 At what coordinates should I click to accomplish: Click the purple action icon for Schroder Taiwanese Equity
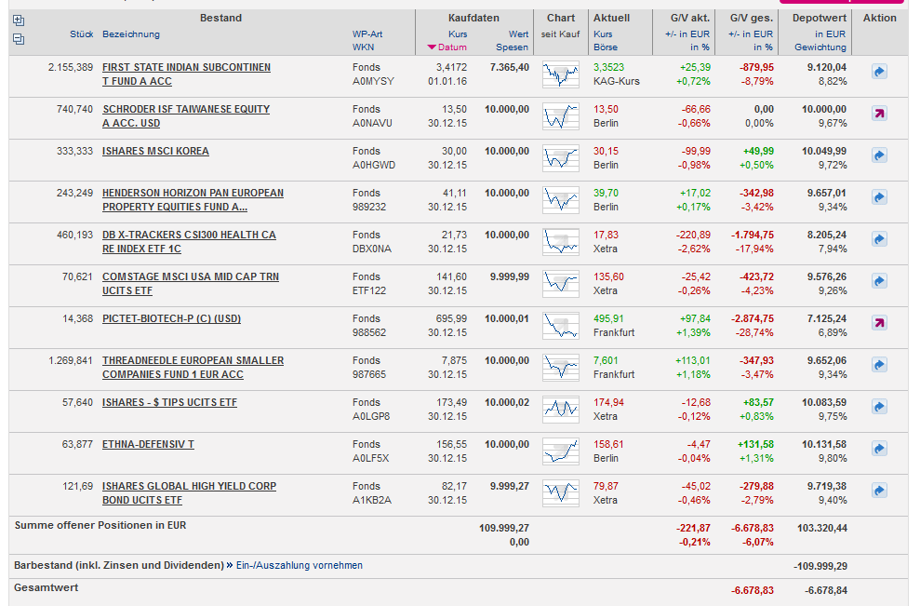[879, 114]
